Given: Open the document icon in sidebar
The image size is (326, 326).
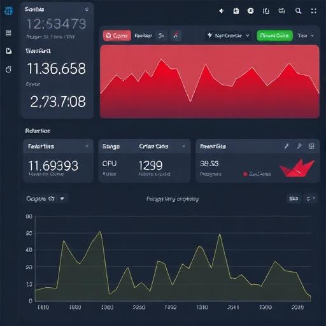Looking at the screenshot, I should pos(8,51).
